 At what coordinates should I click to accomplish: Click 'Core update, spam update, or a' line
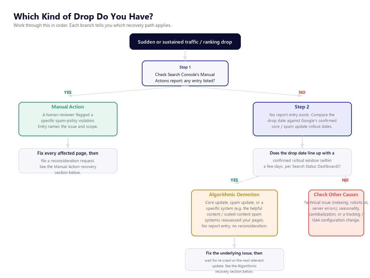[234, 203]
